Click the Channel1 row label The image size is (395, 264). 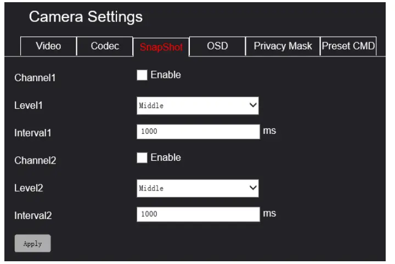35,78
